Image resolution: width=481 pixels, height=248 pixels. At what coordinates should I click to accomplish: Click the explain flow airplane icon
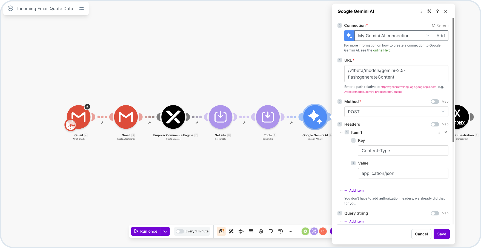[241, 231]
